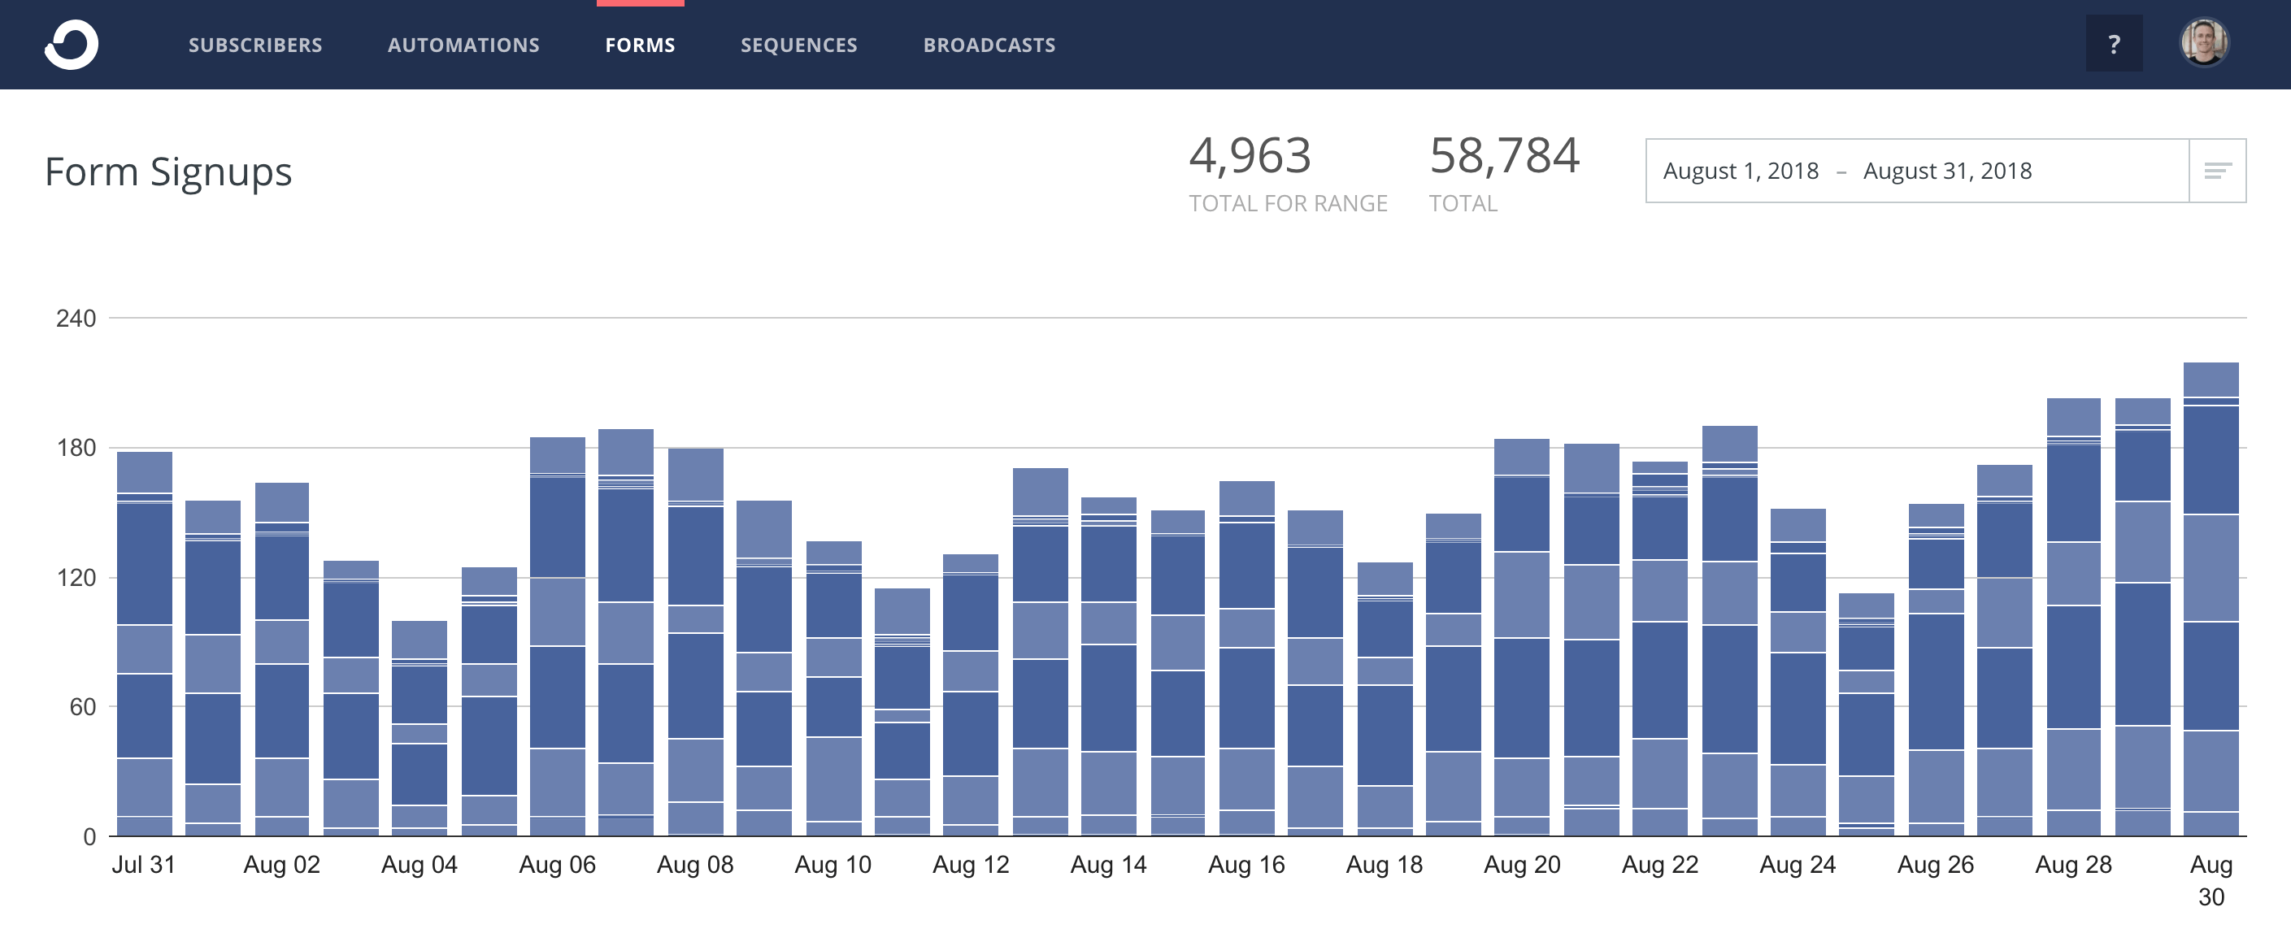Select the Jul 31 bar in chart
The width and height of the screenshot is (2291, 933).
(144, 644)
